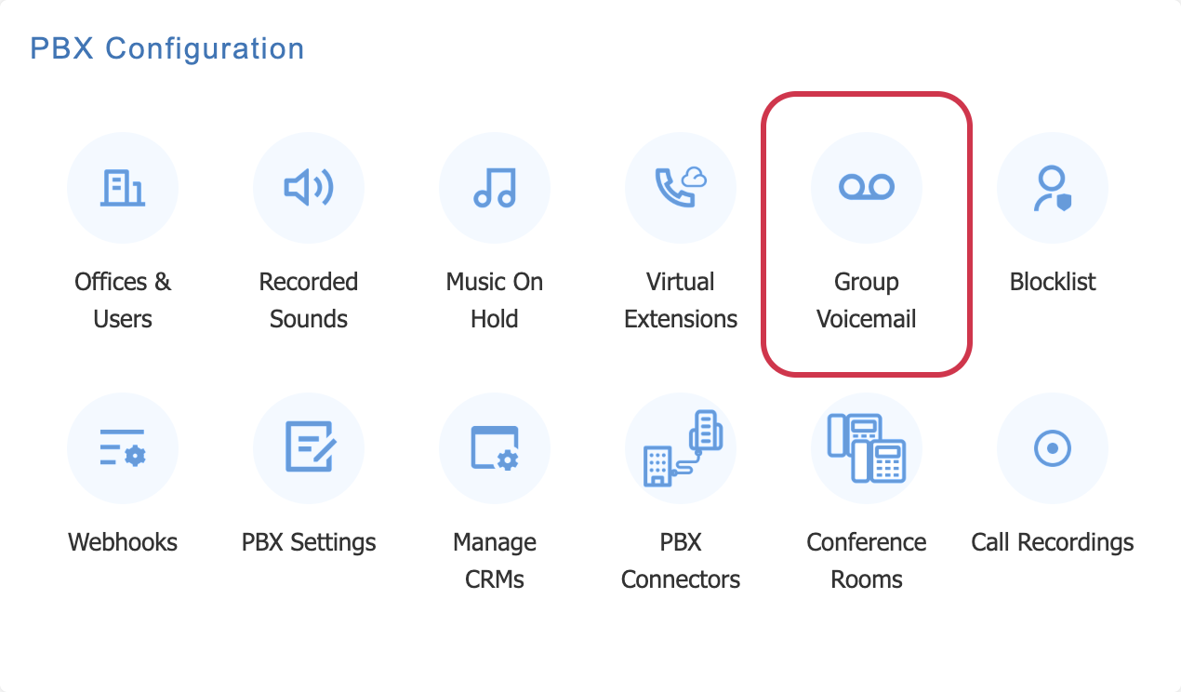Click the Recorded Sounds speaker icon
Screen dimensions: 1181x692
click(x=309, y=188)
